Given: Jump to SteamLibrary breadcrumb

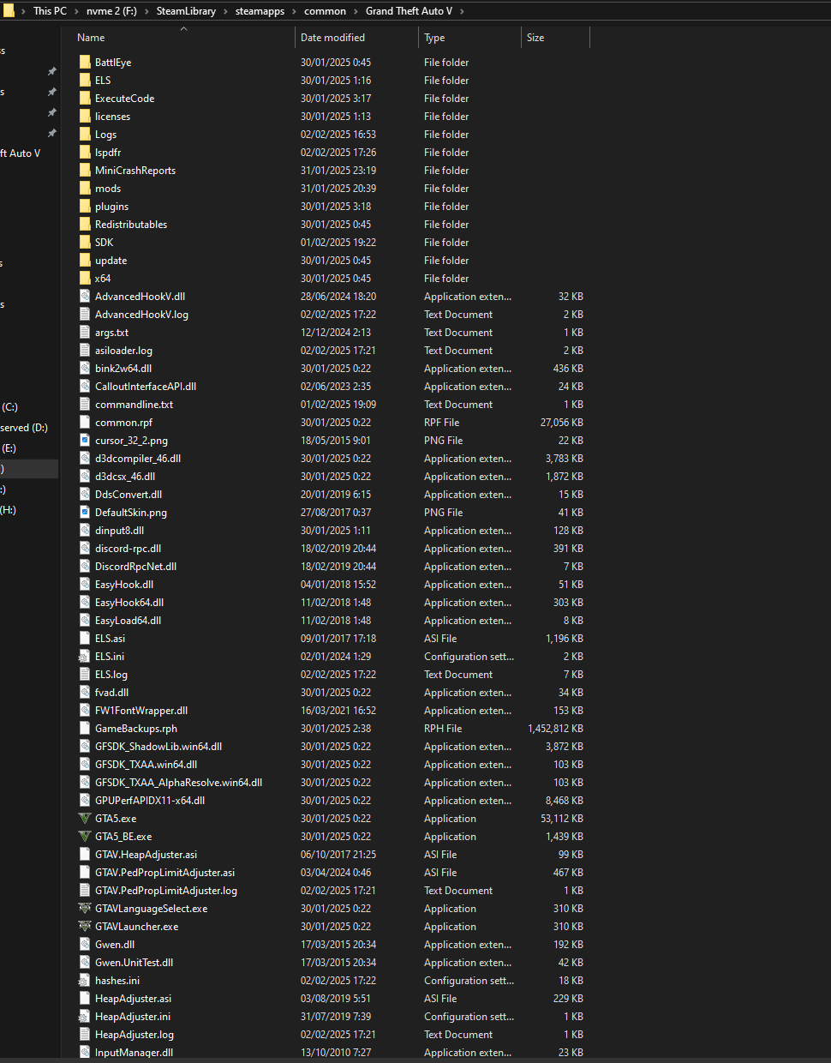Looking at the screenshot, I should tap(186, 11).
